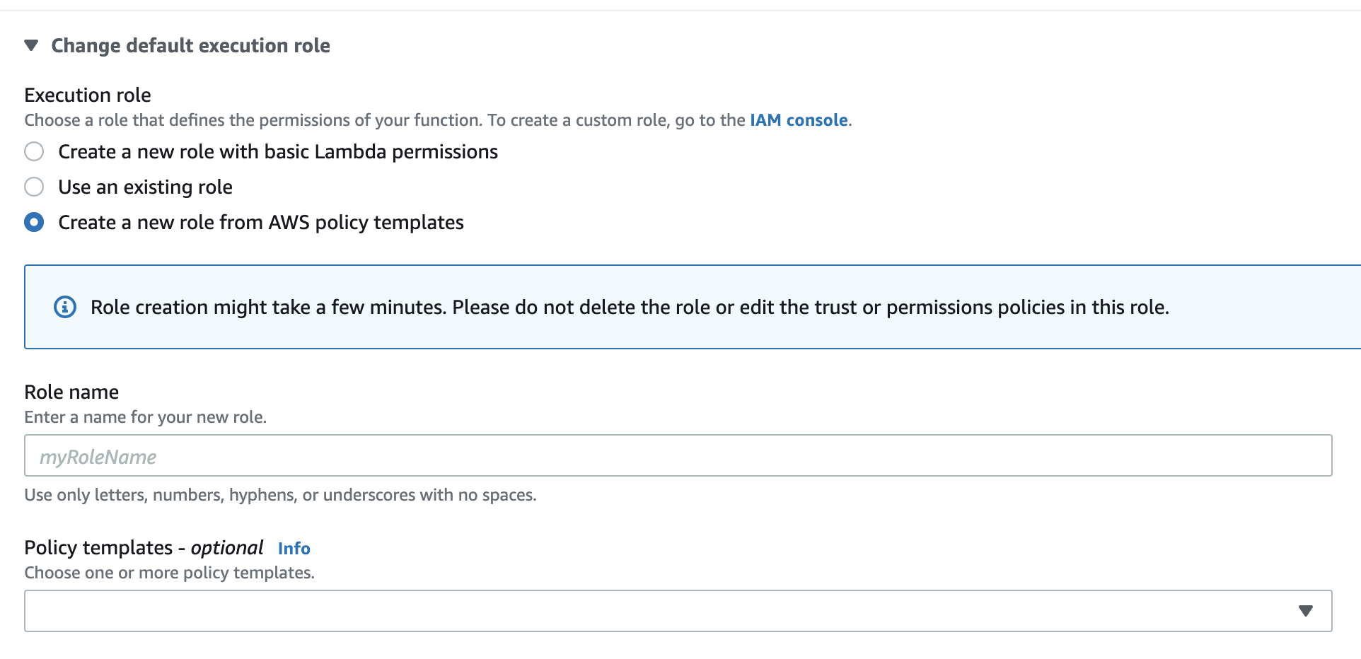Click the 'Policy templates - optional' label
Image resolution: width=1361 pixels, height=659 pixels.
click(x=144, y=548)
